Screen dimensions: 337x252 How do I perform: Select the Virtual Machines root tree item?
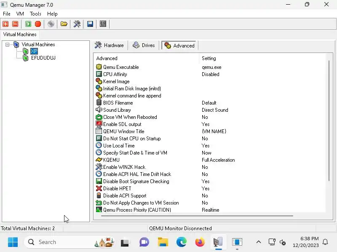point(38,45)
